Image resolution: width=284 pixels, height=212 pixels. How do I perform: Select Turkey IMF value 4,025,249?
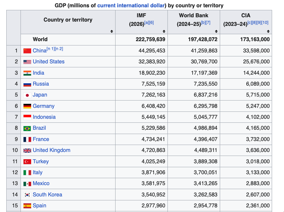coord(153,161)
